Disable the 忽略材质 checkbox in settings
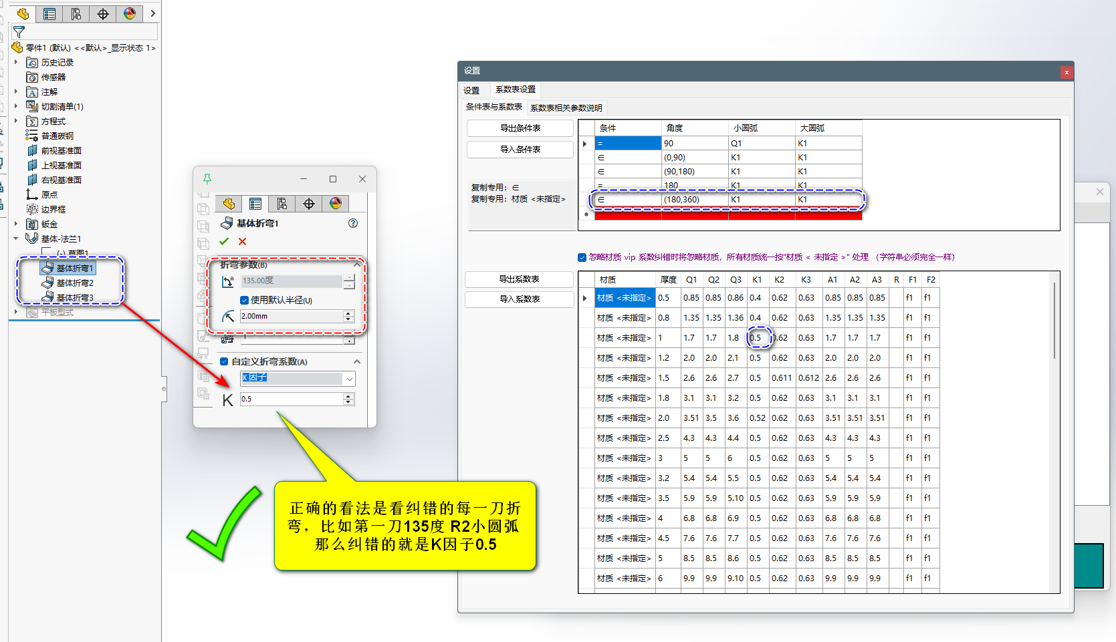The height and width of the screenshot is (642, 1116). pyautogui.click(x=582, y=257)
